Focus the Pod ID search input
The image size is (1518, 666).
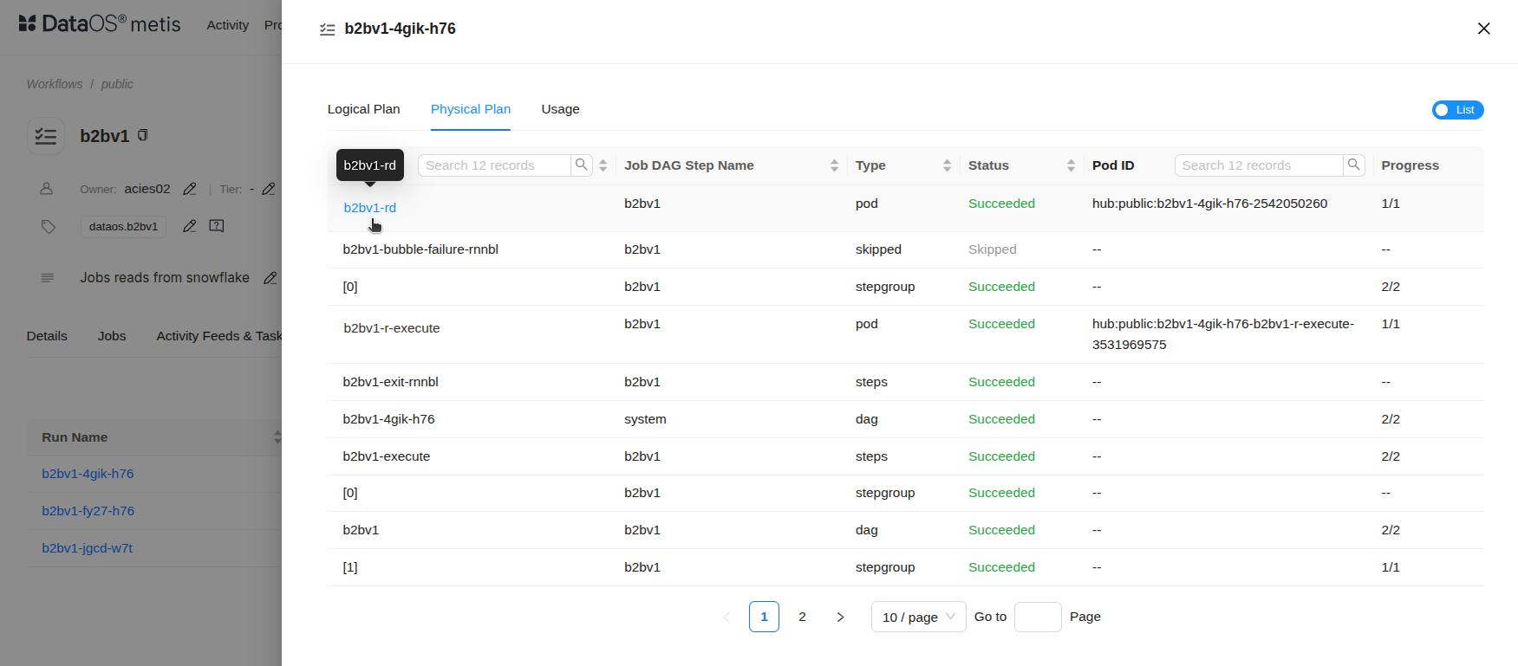click(1258, 165)
